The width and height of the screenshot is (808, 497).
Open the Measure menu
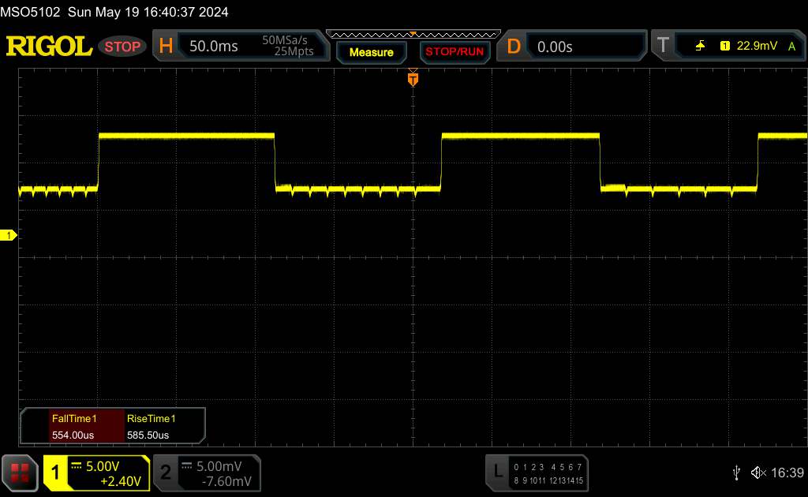pyautogui.click(x=371, y=52)
